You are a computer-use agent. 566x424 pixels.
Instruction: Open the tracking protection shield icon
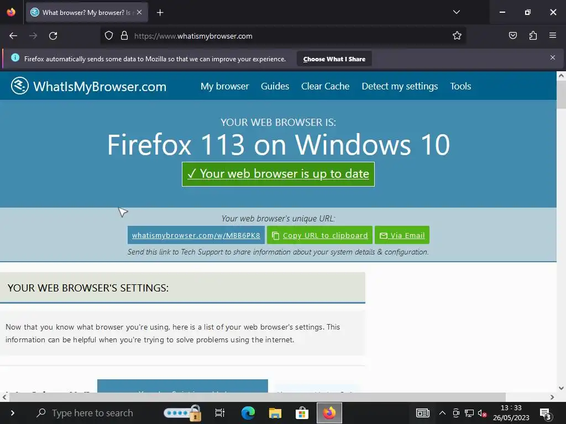[x=109, y=36]
